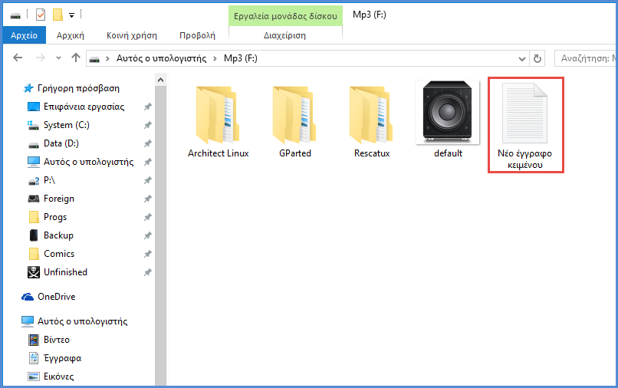Go forward with the right arrow
This screenshot has height=388, width=618.
40,58
